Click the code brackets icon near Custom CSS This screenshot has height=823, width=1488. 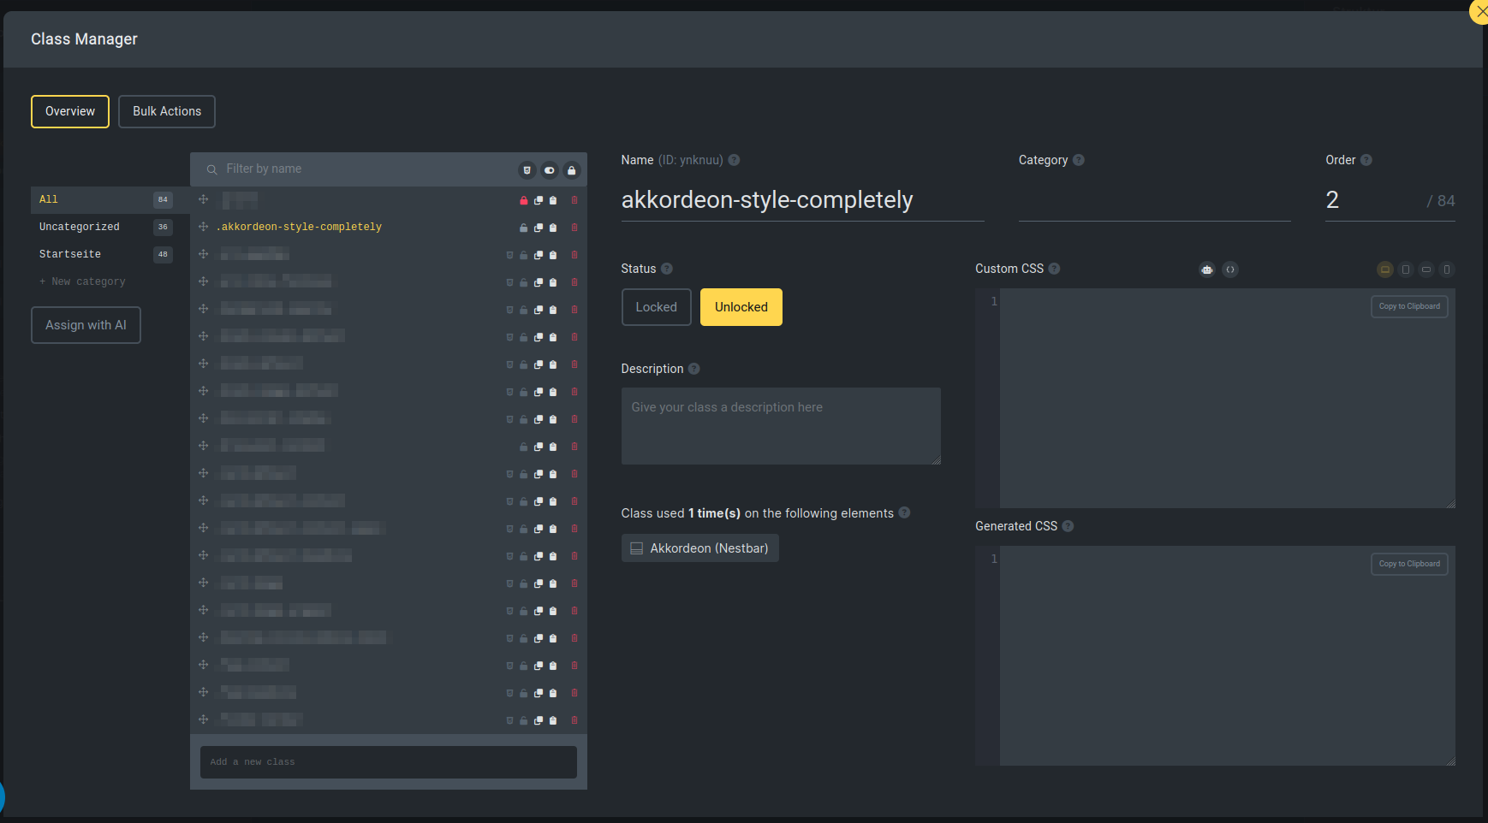tap(1230, 269)
